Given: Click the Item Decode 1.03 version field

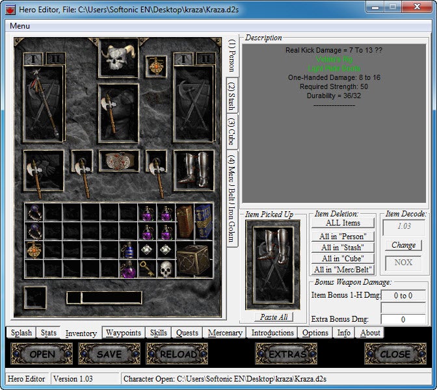Looking at the screenshot, I should (404, 227).
